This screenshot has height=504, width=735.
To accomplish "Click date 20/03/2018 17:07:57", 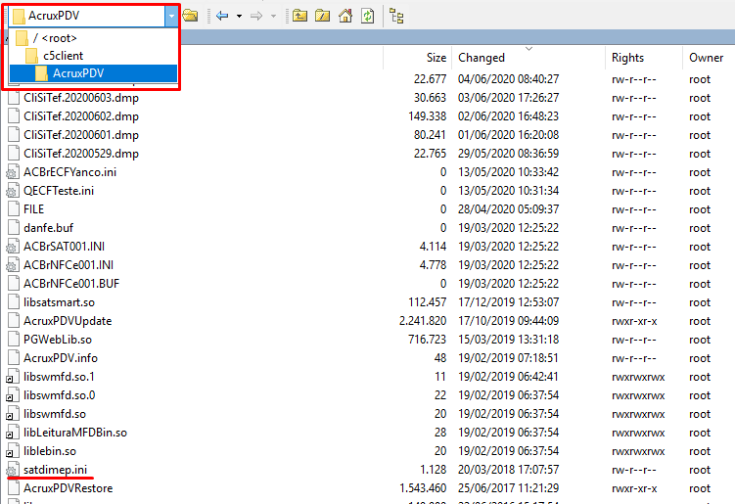I will [509, 470].
